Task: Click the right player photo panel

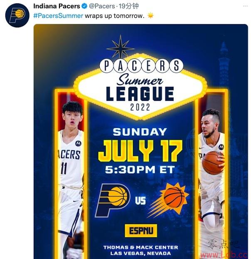Action: (x=212, y=175)
